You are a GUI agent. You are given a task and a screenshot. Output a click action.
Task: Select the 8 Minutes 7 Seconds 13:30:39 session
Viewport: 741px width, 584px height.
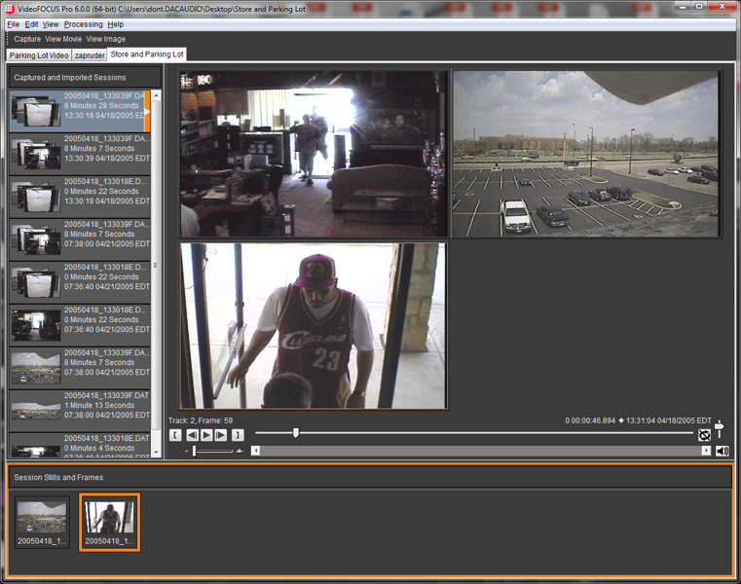tap(80, 154)
